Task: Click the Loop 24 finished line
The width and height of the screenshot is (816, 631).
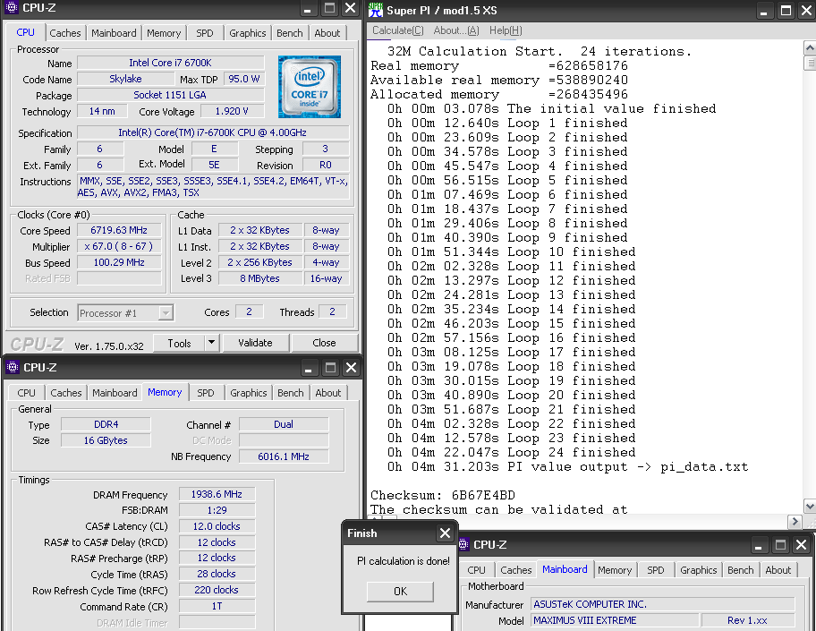Action: pyautogui.click(x=512, y=452)
